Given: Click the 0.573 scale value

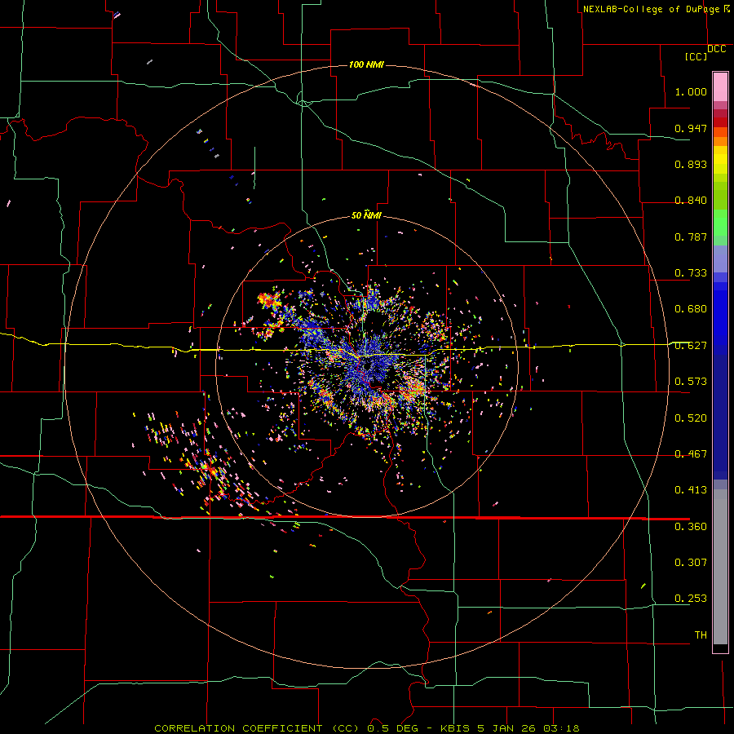Looking at the screenshot, I should tap(691, 382).
